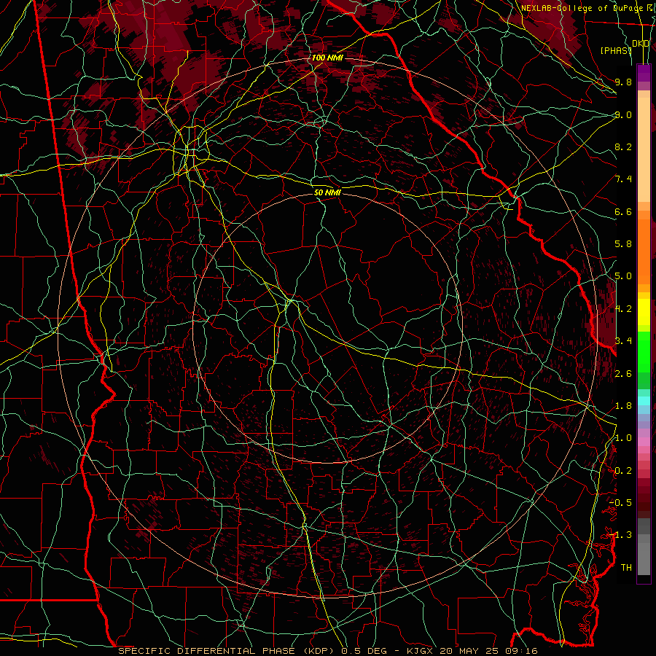The image size is (656, 656).
Task: Click the 3.4 value on the color scale
Action: (623, 341)
